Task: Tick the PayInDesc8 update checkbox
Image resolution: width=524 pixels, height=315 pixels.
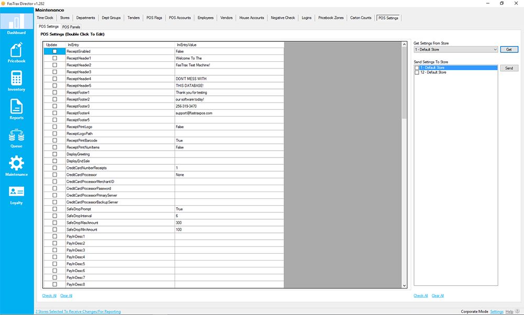Action: pos(55,284)
